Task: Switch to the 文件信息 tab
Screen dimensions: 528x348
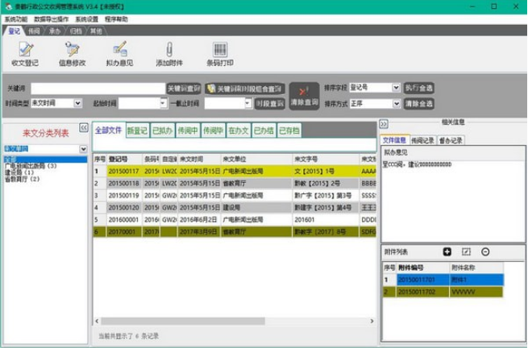Action: (x=394, y=140)
